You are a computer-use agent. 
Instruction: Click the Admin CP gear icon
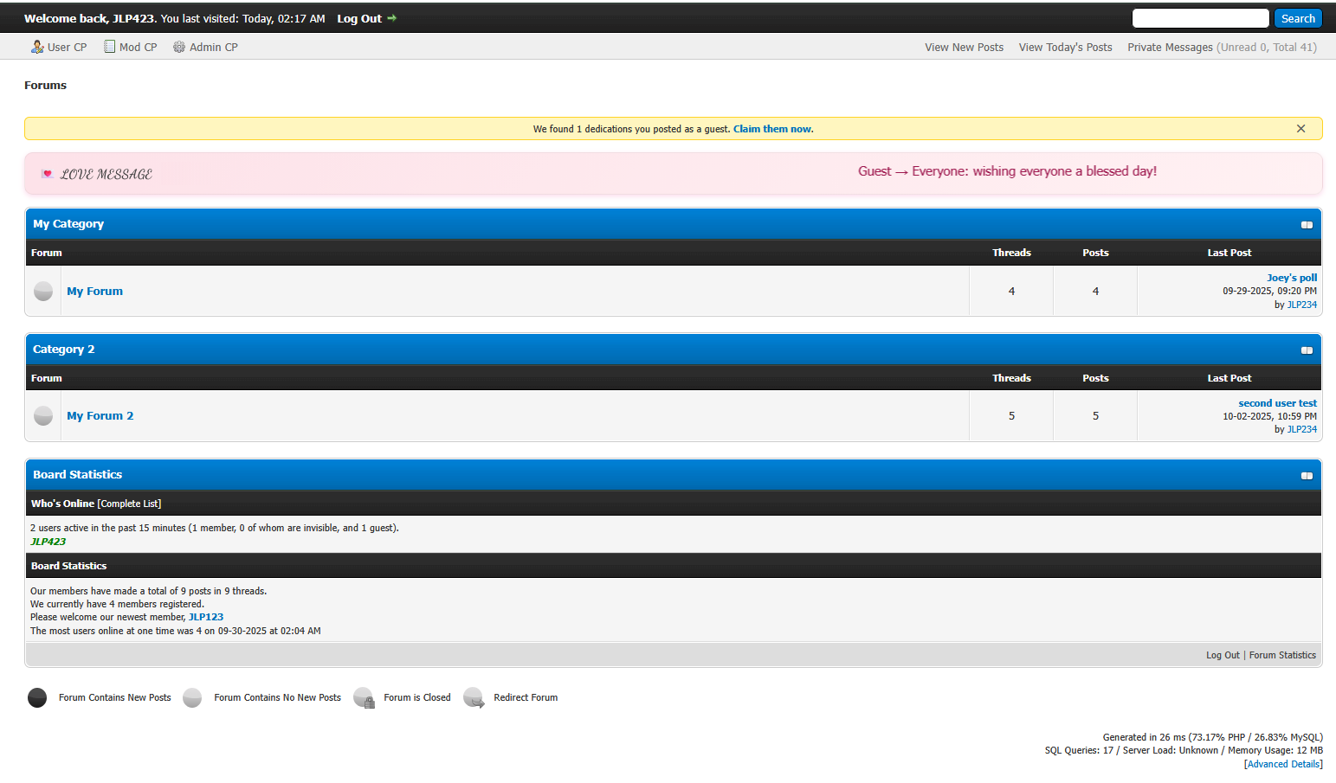coord(179,47)
